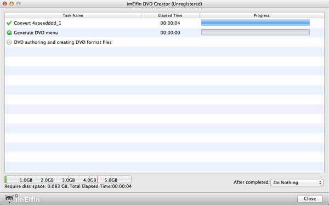Click the Close button
This screenshot has height=205, width=329.
coord(310,198)
